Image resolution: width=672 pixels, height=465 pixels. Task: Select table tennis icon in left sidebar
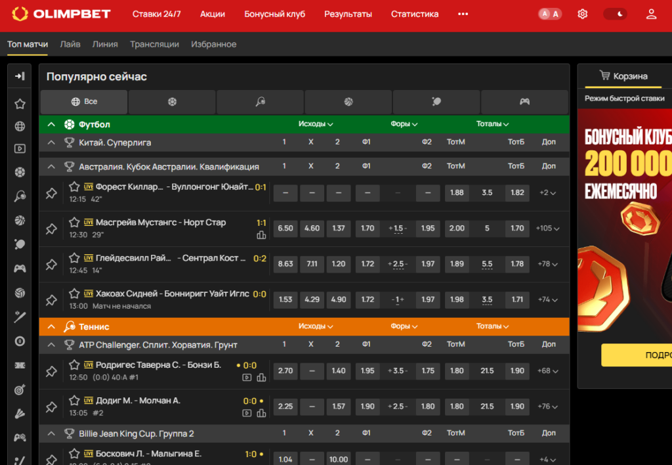pyautogui.click(x=20, y=244)
